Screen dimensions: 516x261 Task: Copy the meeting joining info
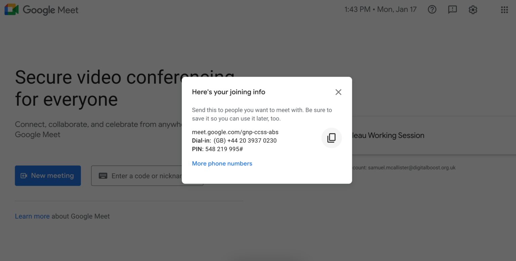tap(332, 138)
